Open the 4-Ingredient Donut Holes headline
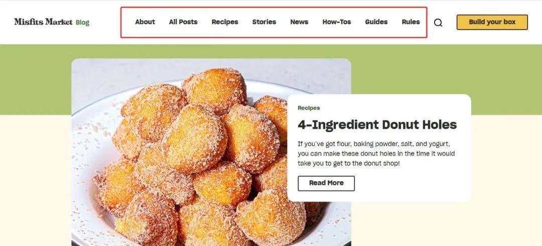The width and height of the screenshot is (542, 246). tap(377, 125)
